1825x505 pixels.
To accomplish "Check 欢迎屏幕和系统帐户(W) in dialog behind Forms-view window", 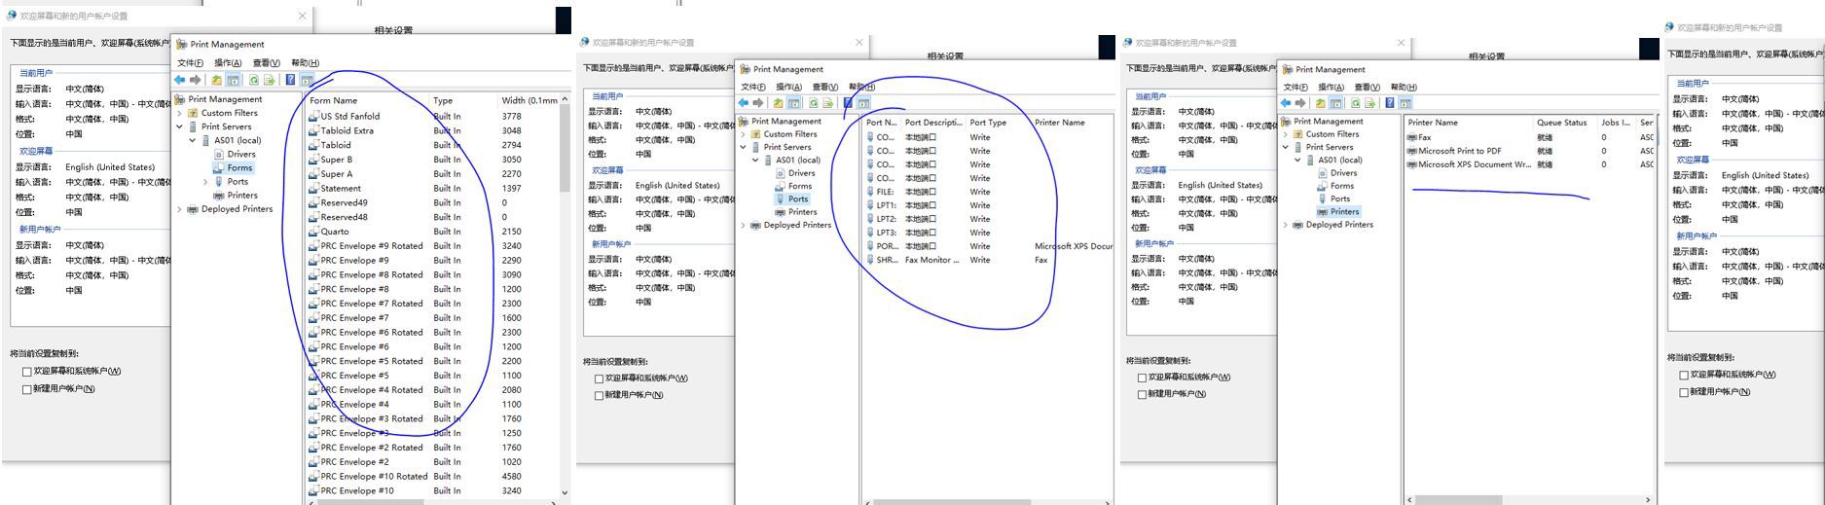I will coord(27,372).
